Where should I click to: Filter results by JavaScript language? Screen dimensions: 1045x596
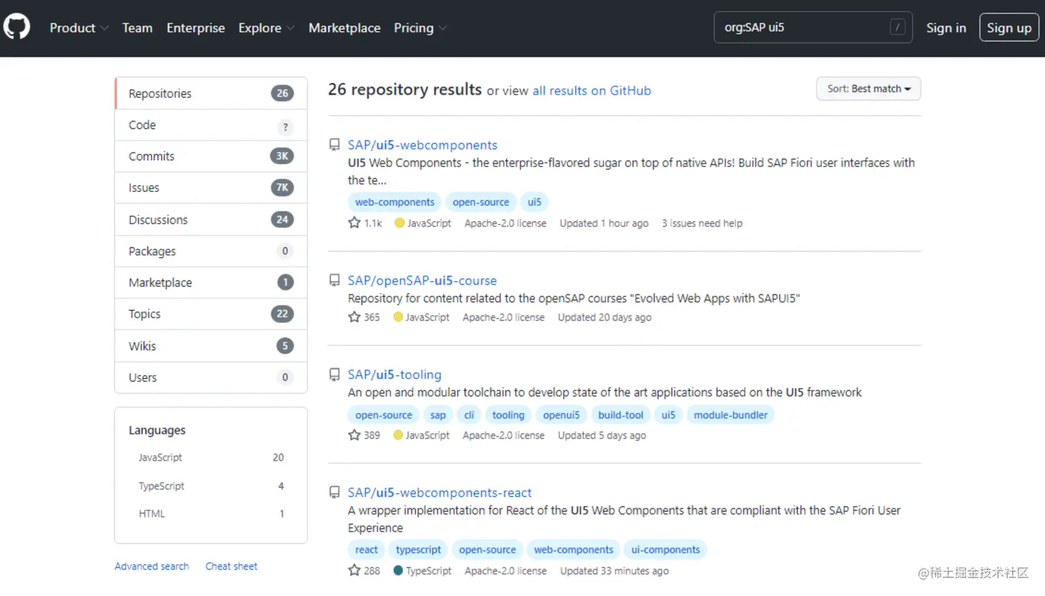point(211,457)
